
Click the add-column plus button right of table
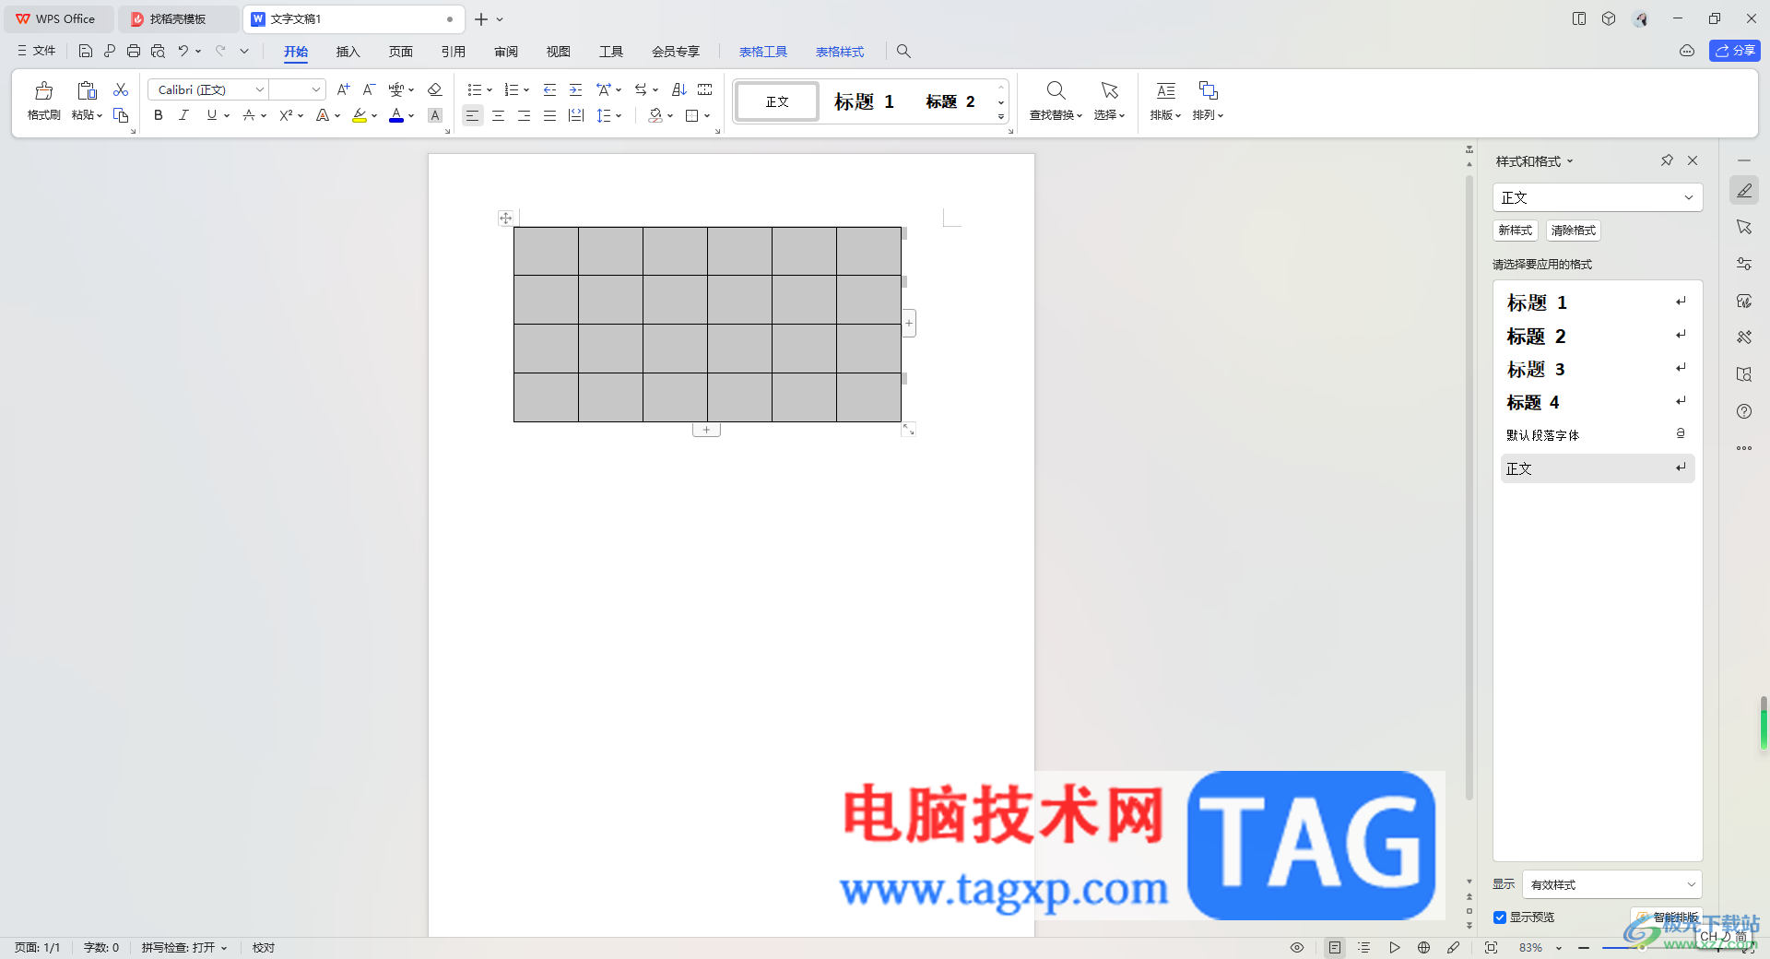909,324
